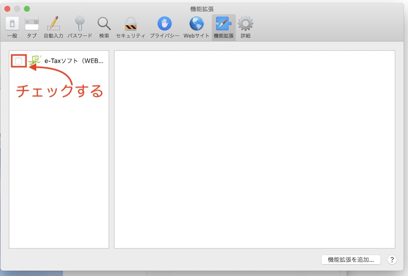Click the green zoom window button
The width and height of the screenshot is (408, 276).
tap(27, 9)
